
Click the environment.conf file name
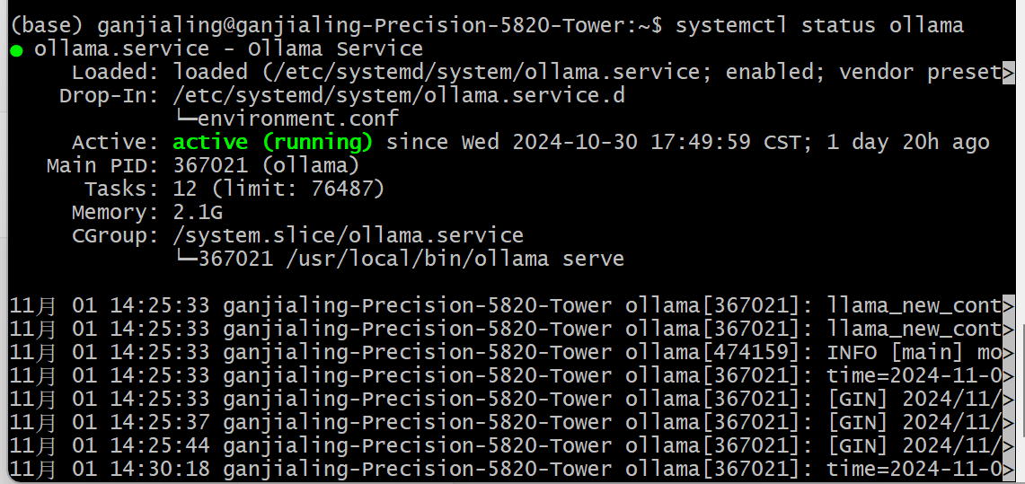(x=298, y=119)
